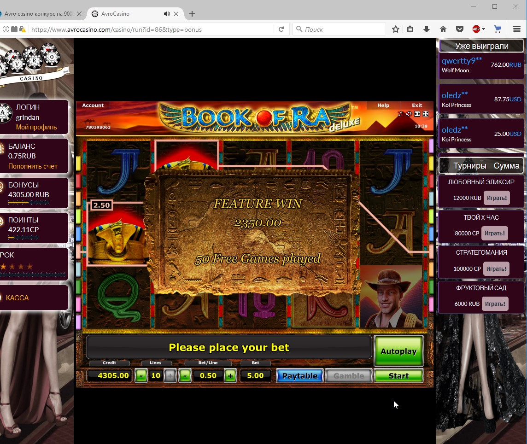The width and height of the screenshot is (527, 444).
Task: Click oledz** 25.00USD Koi Princess entry
Action: [x=481, y=134]
